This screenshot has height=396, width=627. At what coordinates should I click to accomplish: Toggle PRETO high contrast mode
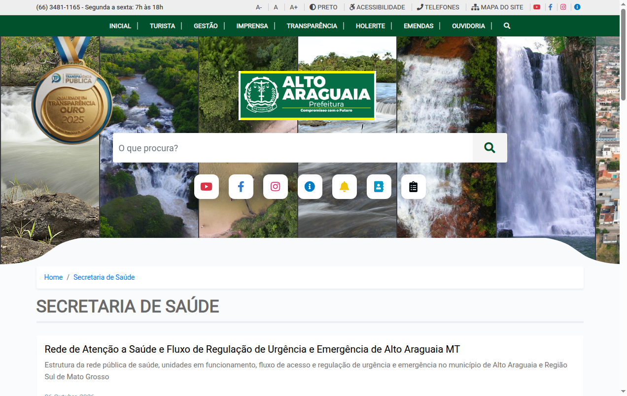[323, 7]
